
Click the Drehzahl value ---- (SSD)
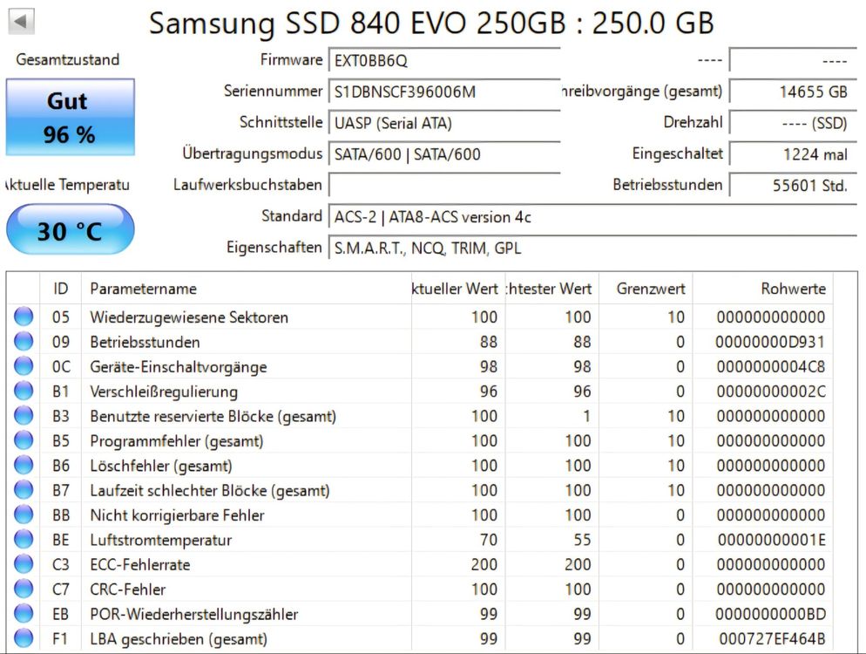click(794, 123)
